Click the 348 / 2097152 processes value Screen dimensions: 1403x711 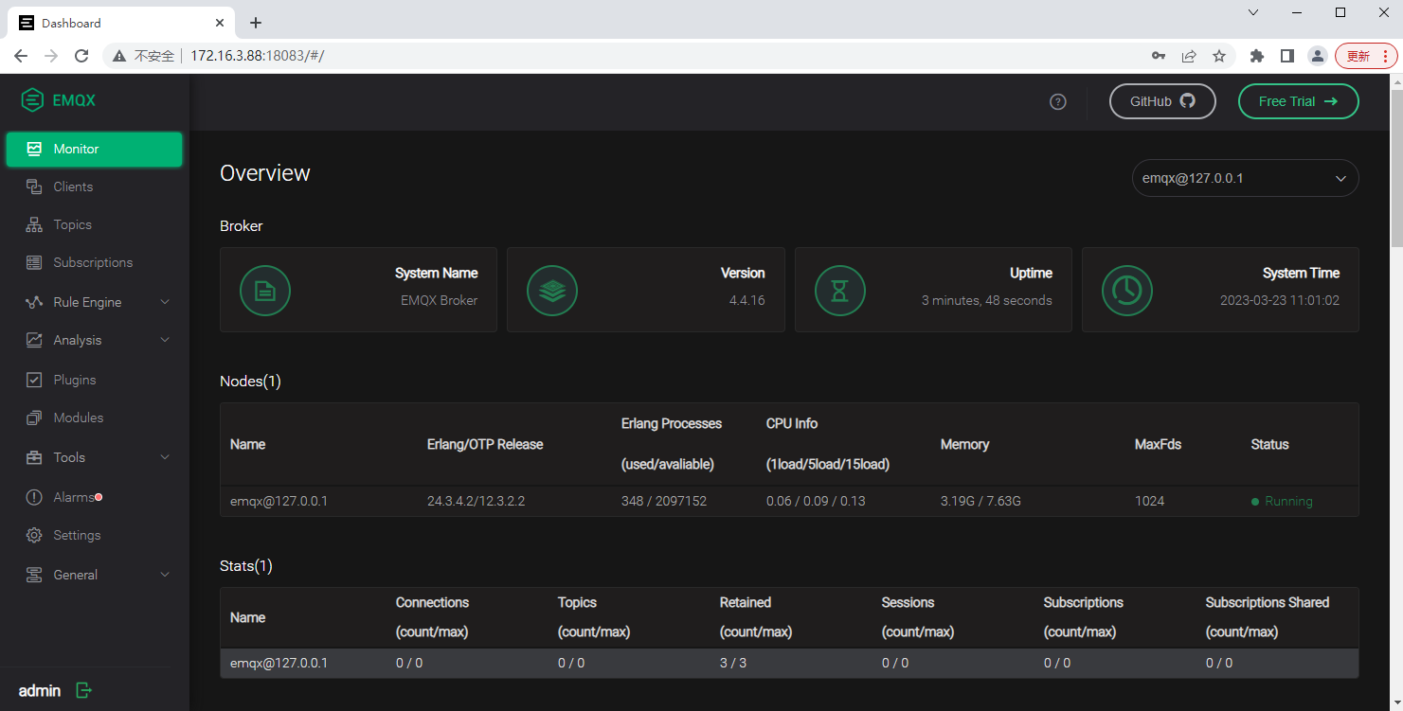pyautogui.click(x=663, y=501)
